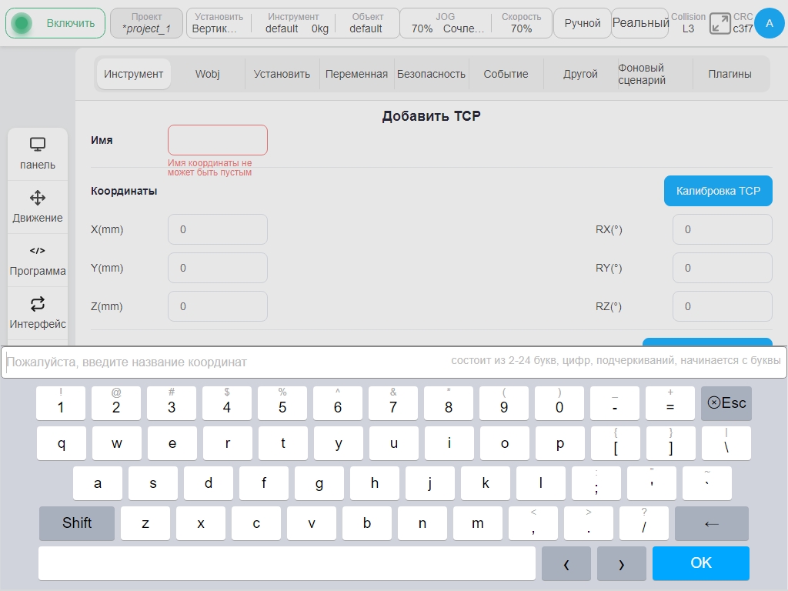Tap the comma key

533,523
